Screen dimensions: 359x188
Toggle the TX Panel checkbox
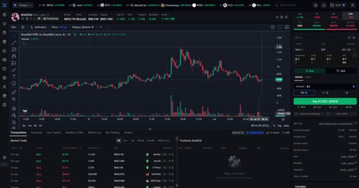tap(272, 133)
